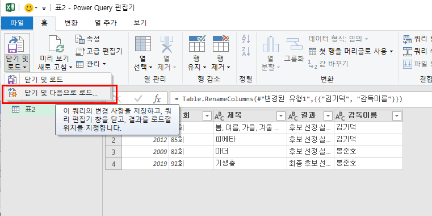
Task: Switch to the 보기 ribbon tab
Action: 140,23
